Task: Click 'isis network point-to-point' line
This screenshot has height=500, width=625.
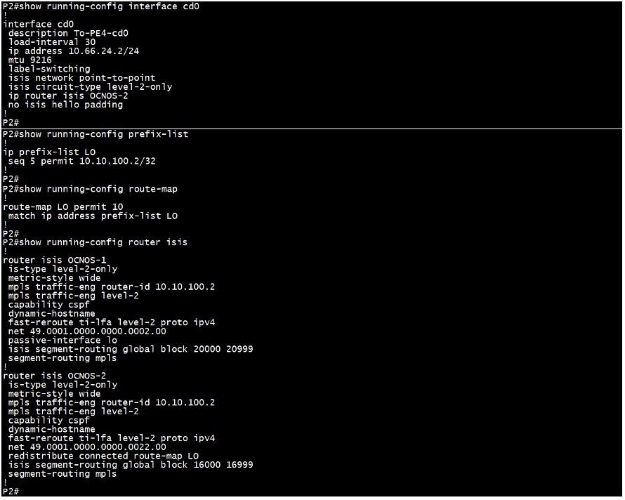Action: point(81,78)
